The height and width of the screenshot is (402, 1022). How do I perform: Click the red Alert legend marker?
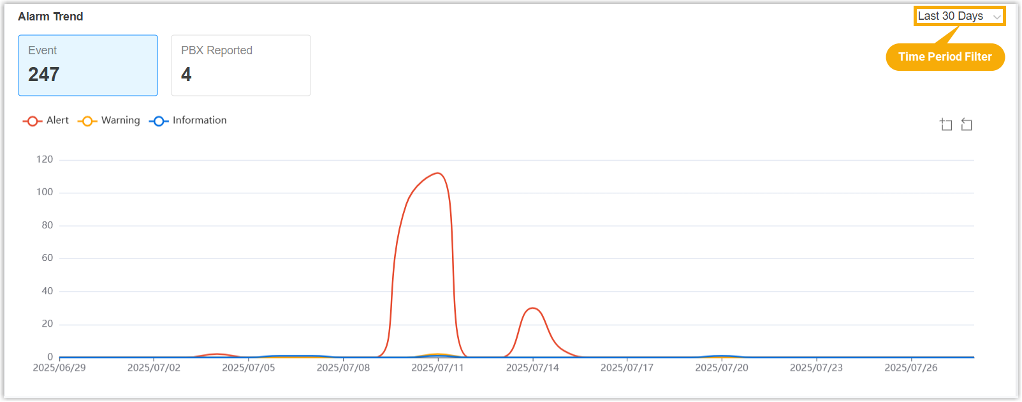(x=33, y=121)
